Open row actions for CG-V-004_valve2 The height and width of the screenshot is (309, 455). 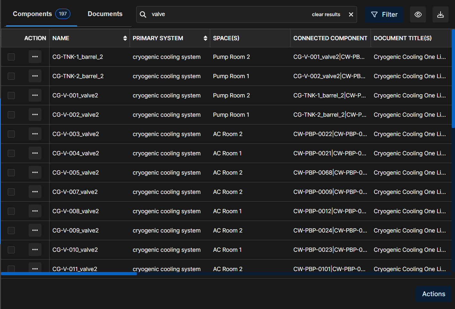35,153
